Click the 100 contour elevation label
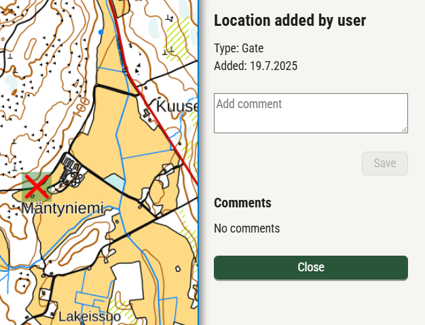The image size is (425, 325). click(81, 108)
